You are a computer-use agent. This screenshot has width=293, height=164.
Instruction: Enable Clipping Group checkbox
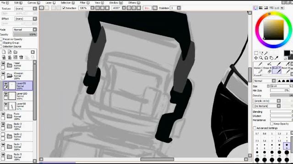click(x=1, y=43)
